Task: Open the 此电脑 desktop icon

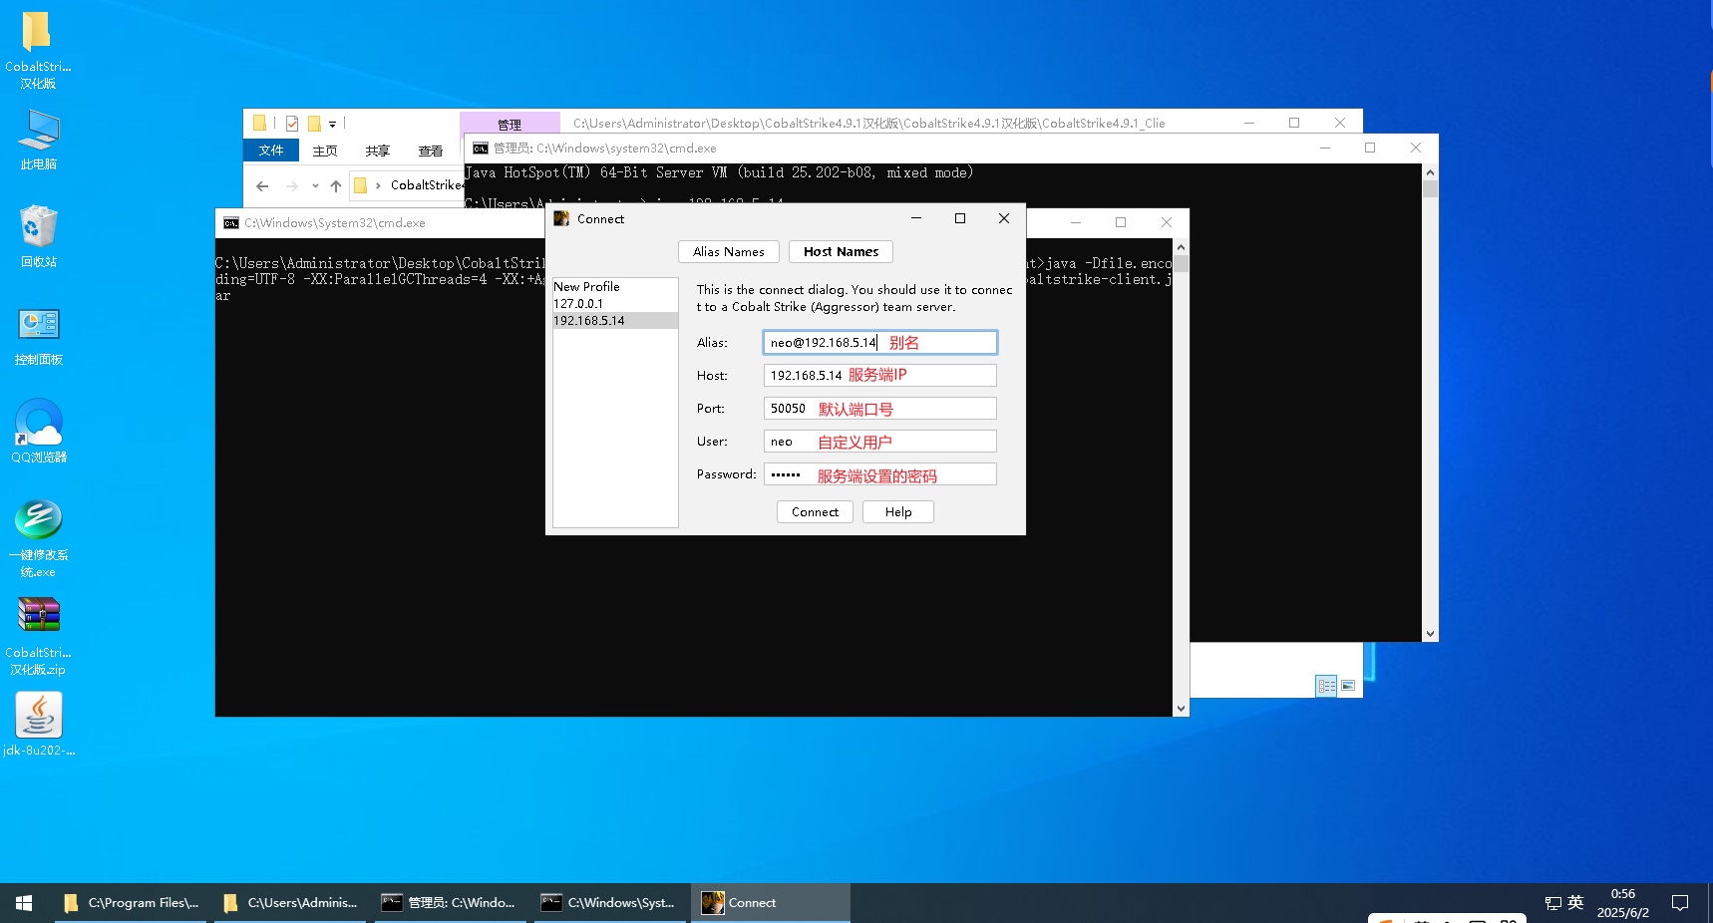Action: click(x=38, y=140)
